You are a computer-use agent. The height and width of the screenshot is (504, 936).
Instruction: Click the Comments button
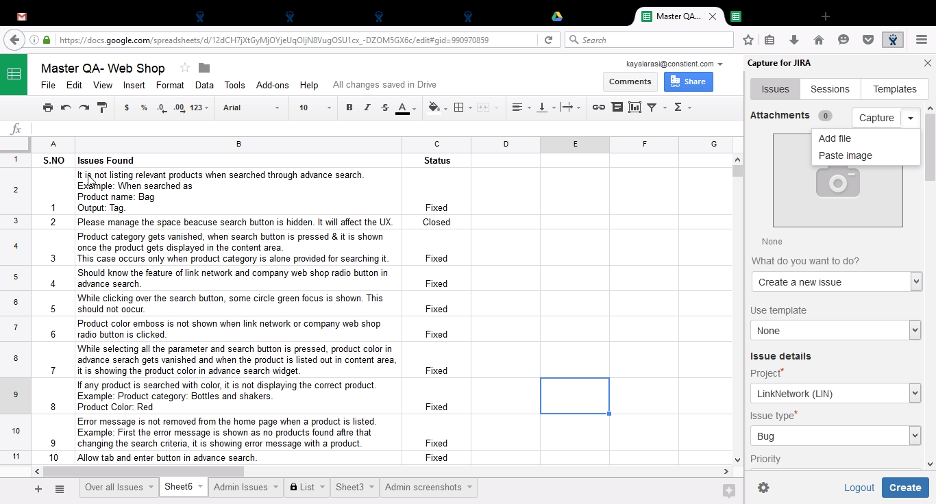pyautogui.click(x=630, y=81)
